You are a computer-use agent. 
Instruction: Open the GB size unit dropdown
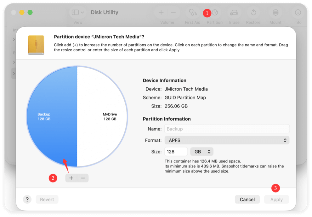[x=201, y=151]
